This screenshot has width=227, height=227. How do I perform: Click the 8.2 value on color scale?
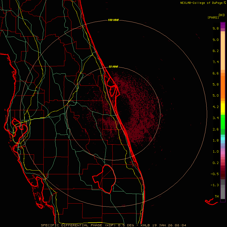coord(216,51)
